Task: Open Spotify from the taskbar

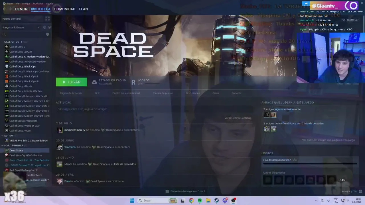Action: tap(200, 200)
